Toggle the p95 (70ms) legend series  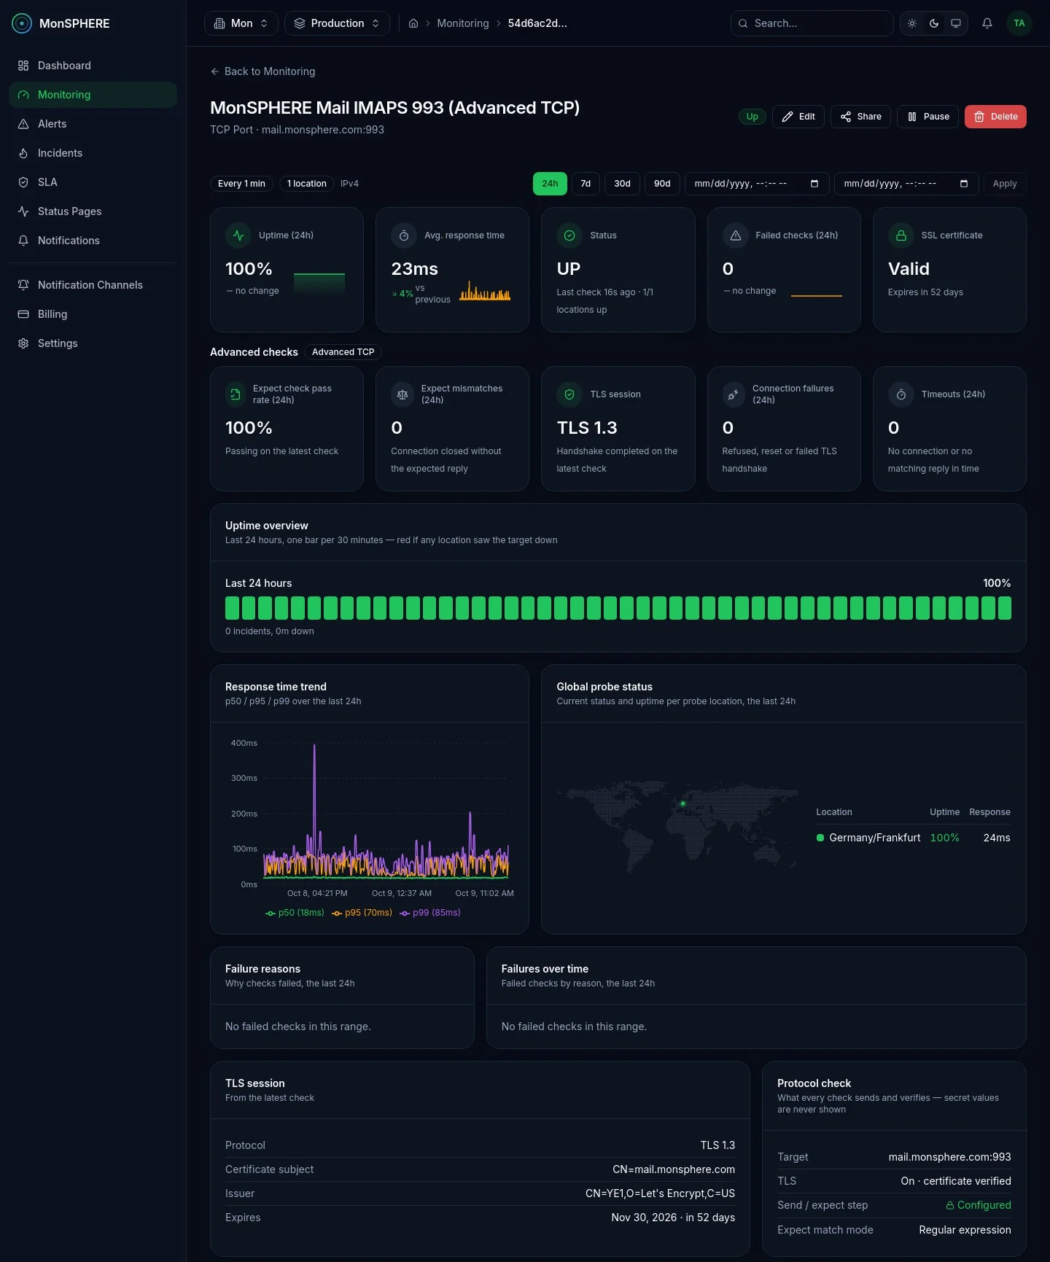coord(362,913)
